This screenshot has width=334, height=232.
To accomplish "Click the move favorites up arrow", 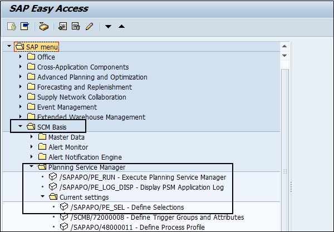I will coord(122,26).
